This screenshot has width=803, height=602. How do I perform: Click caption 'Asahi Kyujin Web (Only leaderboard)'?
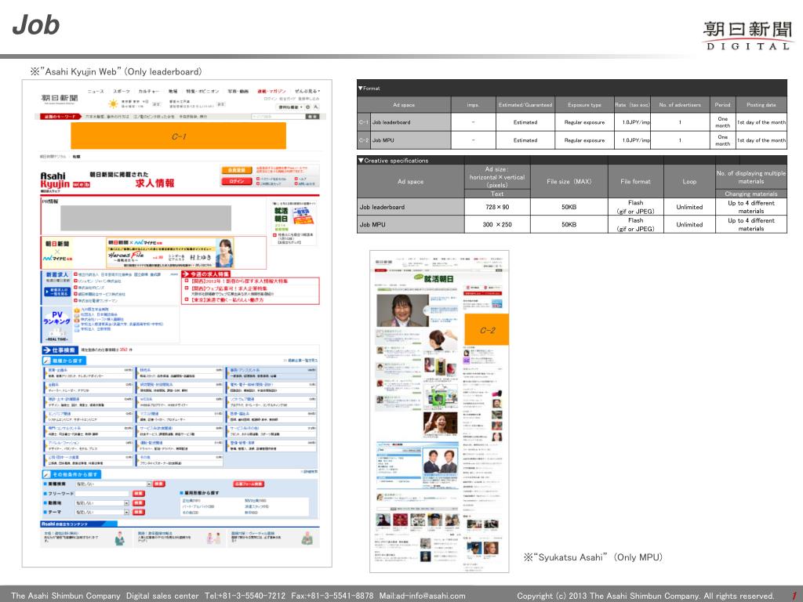tap(116, 71)
